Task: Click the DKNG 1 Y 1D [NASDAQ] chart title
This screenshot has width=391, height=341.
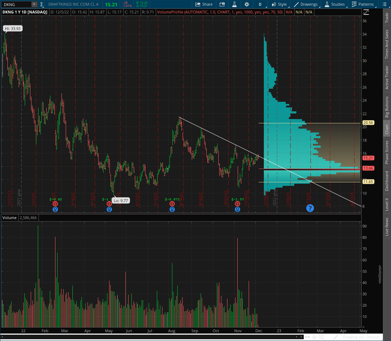Action: click(25, 12)
